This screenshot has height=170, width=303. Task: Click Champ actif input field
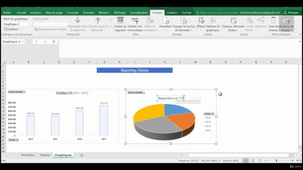click(50, 24)
